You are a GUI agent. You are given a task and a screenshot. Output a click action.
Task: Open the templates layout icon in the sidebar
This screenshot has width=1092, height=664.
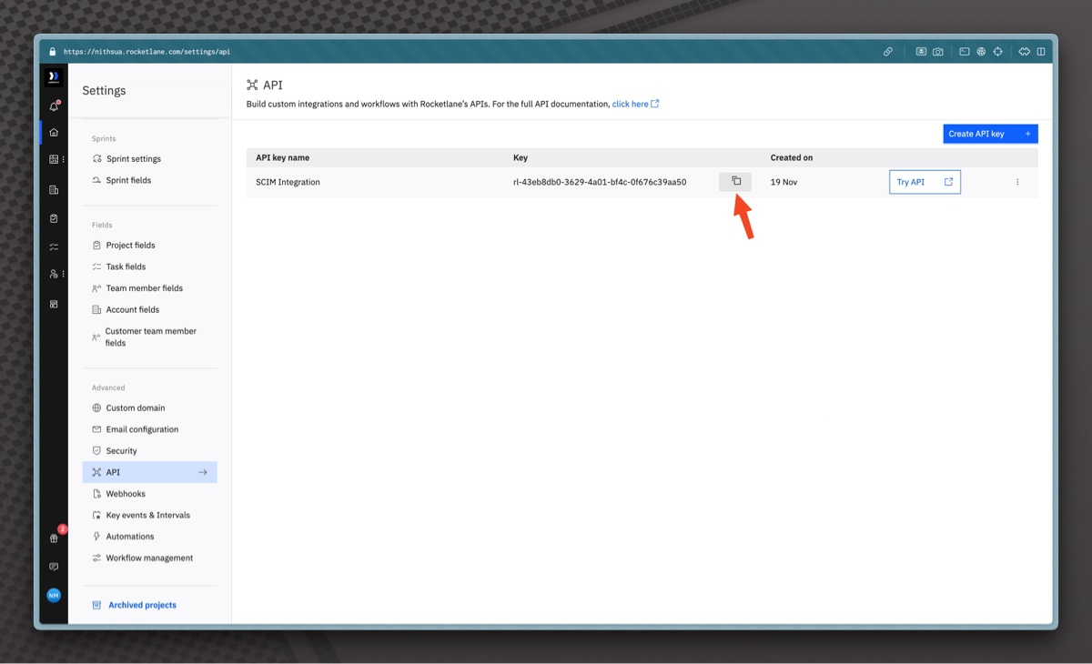click(54, 304)
